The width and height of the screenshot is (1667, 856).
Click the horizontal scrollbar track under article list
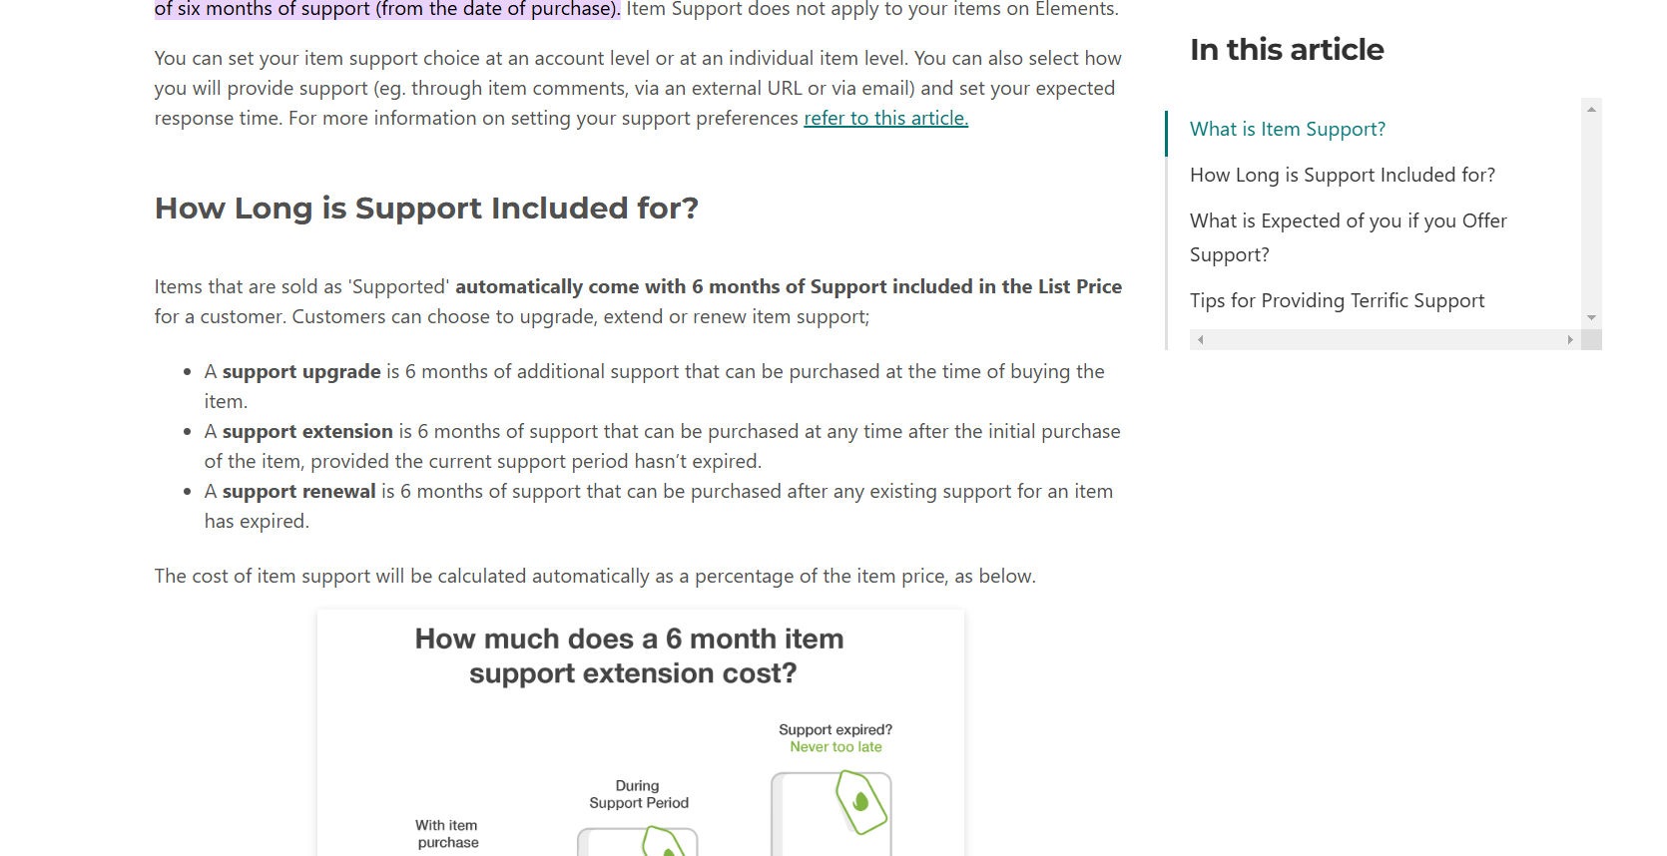pyautogui.click(x=1386, y=340)
